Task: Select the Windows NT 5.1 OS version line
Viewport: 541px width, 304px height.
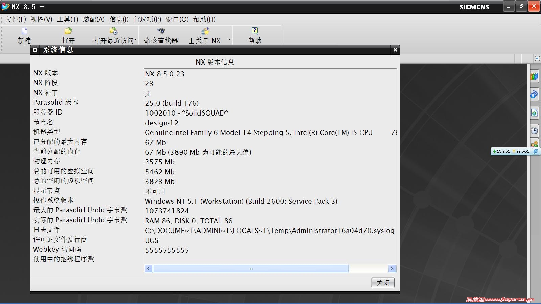Action: pyautogui.click(x=241, y=201)
